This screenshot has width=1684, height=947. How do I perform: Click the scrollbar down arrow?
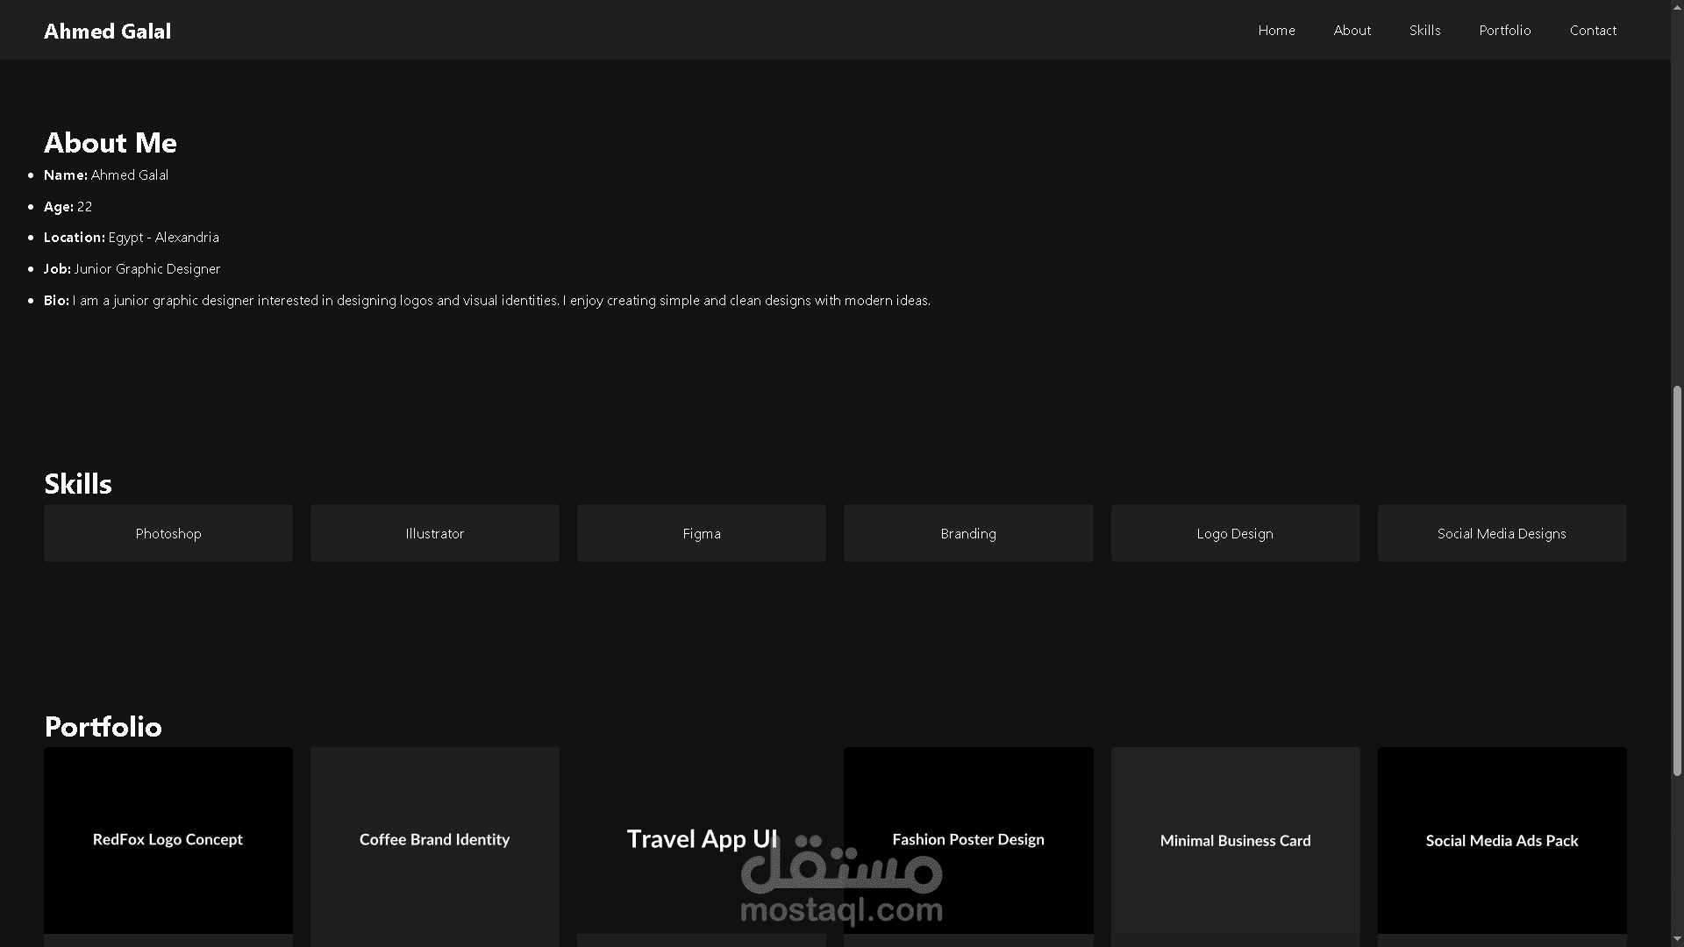tap(1677, 939)
